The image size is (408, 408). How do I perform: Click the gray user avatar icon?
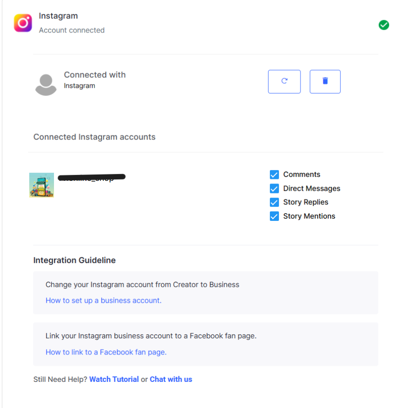[x=46, y=85]
